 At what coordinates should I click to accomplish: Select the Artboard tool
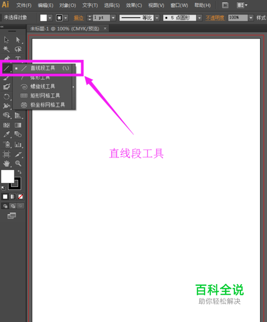click(x=6, y=154)
